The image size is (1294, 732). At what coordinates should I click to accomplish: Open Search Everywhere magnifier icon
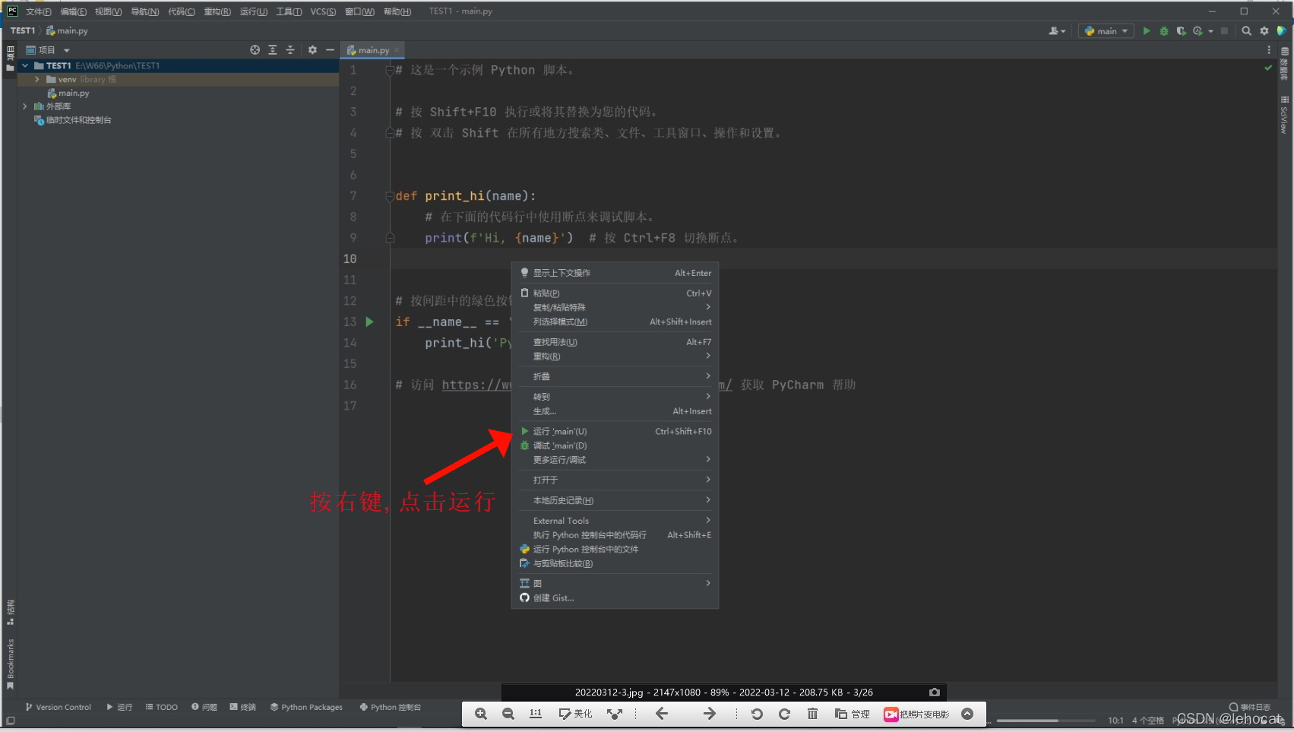click(x=1246, y=31)
